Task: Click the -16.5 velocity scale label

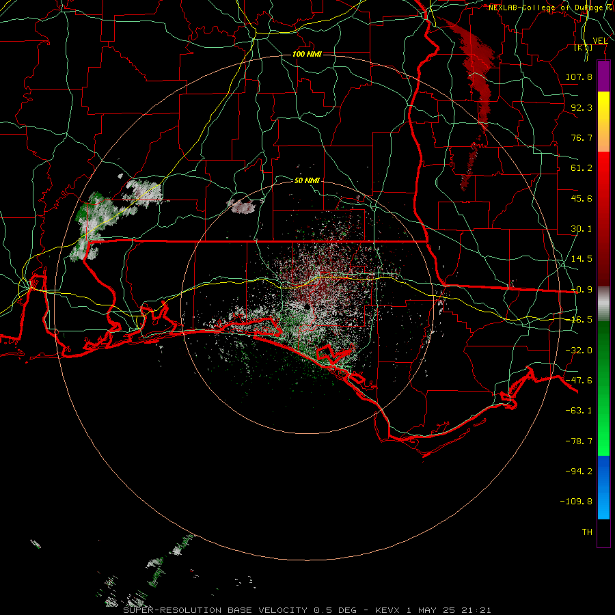Action: coord(582,320)
